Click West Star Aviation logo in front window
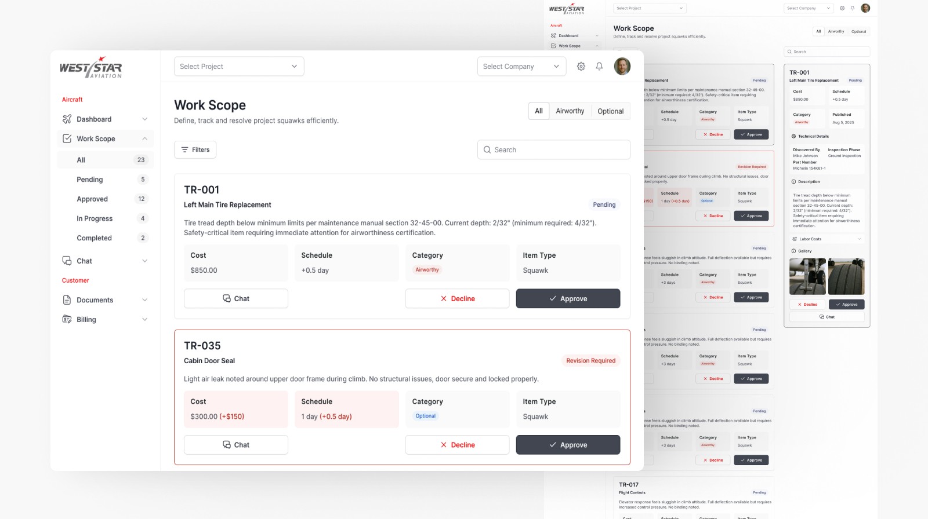The height and width of the screenshot is (519, 928). coord(91,67)
